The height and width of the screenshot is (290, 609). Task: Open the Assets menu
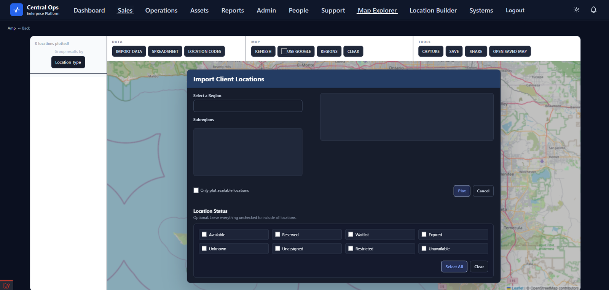tap(199, 10)
